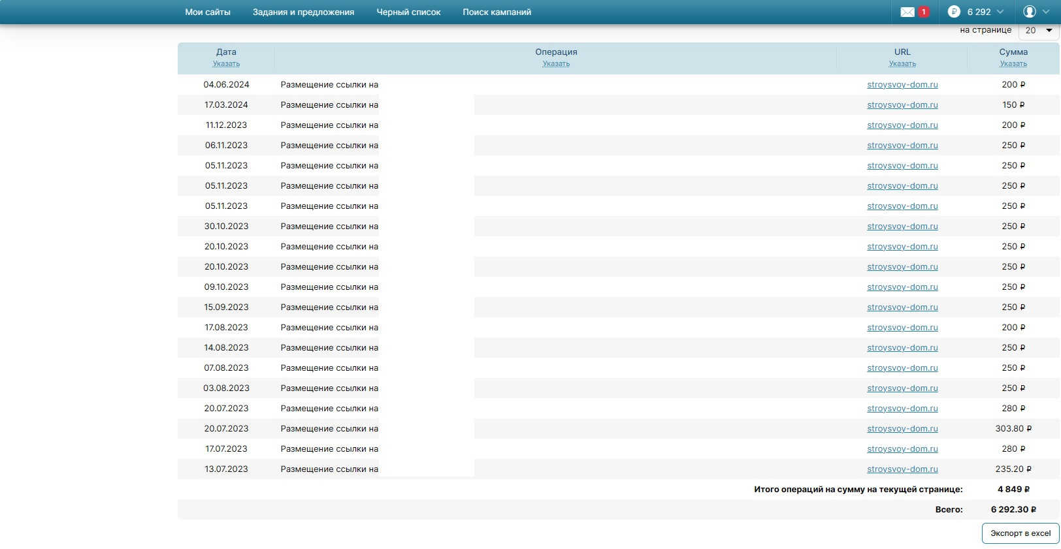
Task: Click the 6 292 balance amount in header
Action: (979, 12)
